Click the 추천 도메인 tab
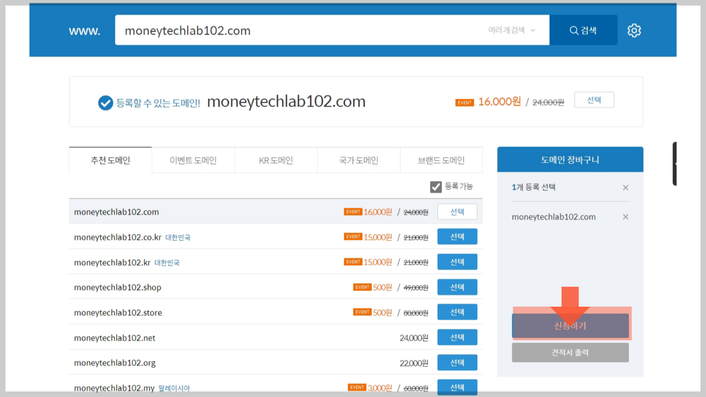This screenshot has height=397, width=706. click(110, 160)
